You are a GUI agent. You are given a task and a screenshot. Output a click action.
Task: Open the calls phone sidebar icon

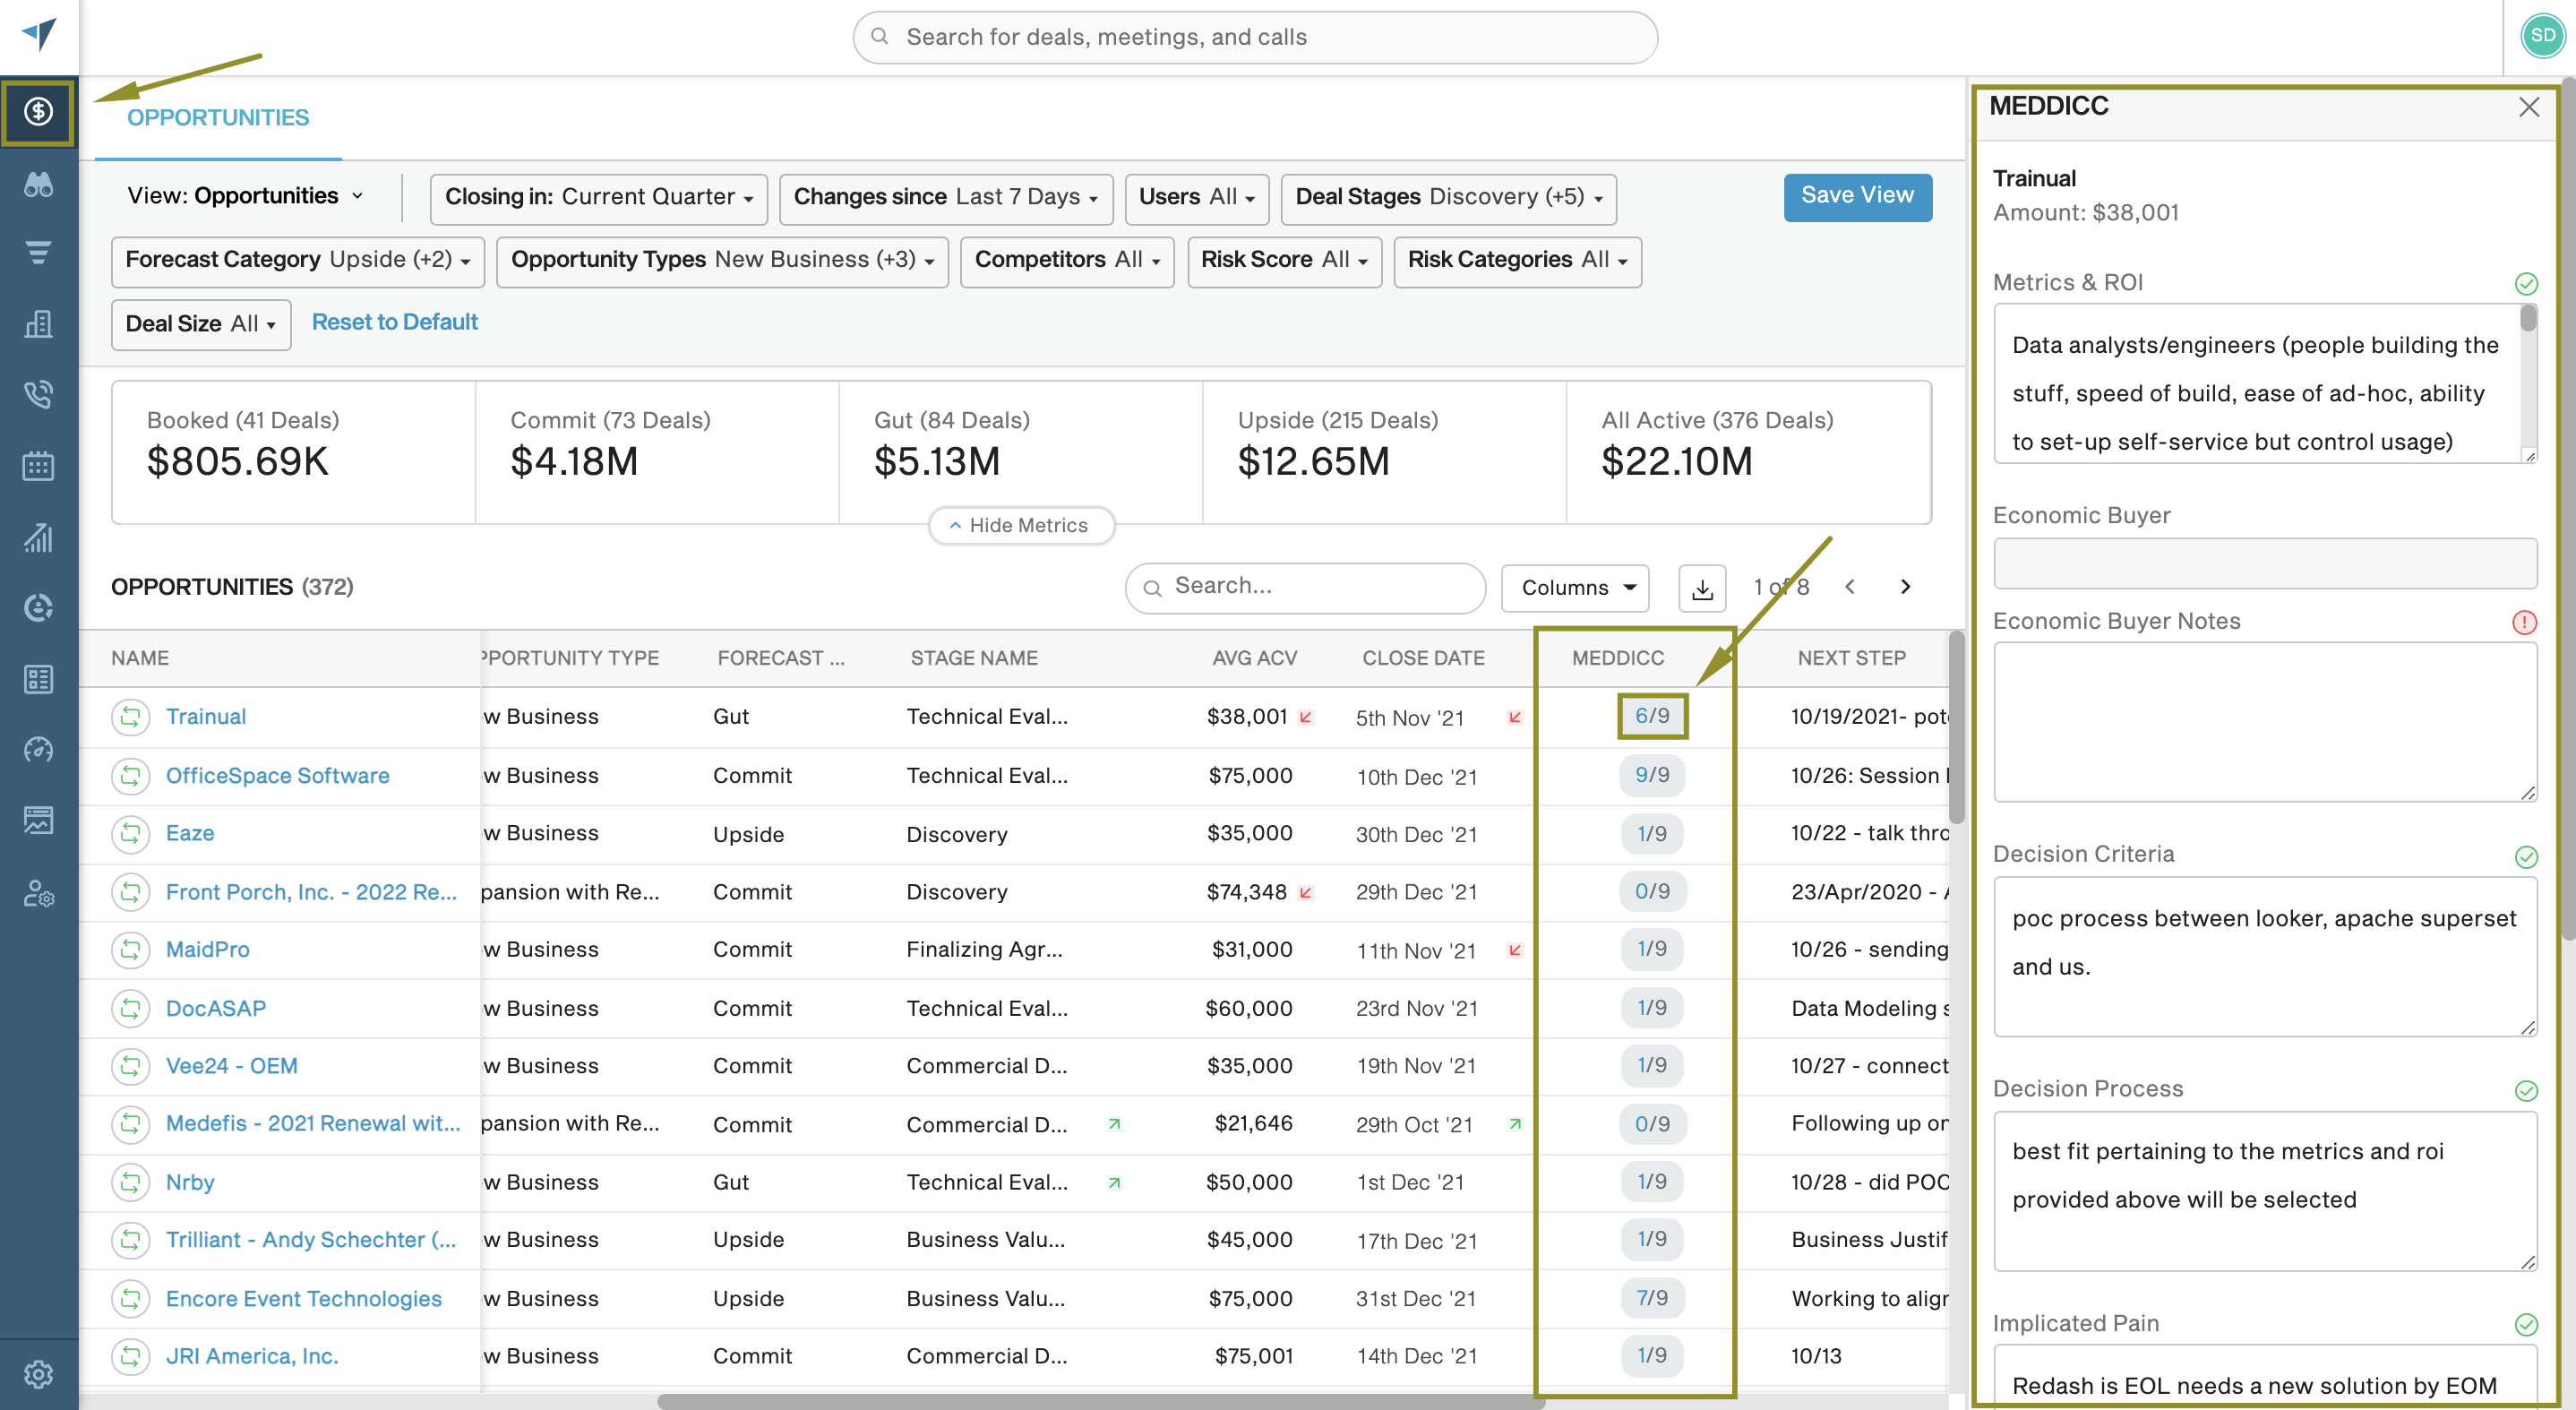(x=38, y=394)
